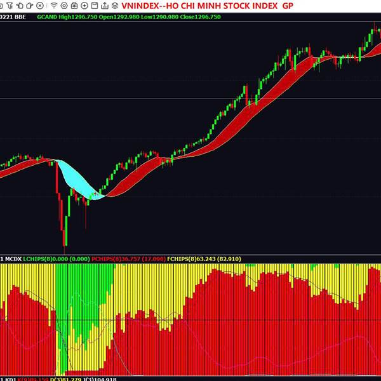The width and height of the screenshot is (381, 381).
Task: Click the LCHIPS(8) value label
Action: 57,259
